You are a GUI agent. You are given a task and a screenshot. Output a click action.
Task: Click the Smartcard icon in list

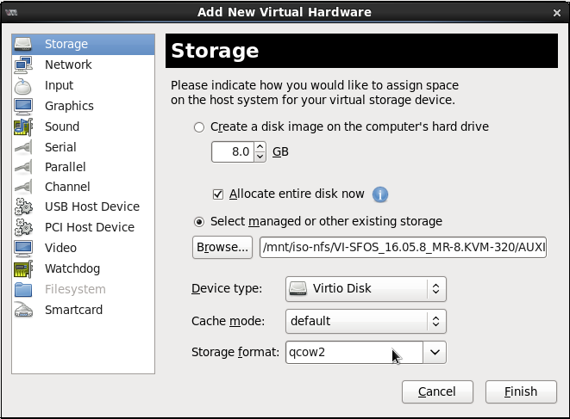[x=23, y=310]
